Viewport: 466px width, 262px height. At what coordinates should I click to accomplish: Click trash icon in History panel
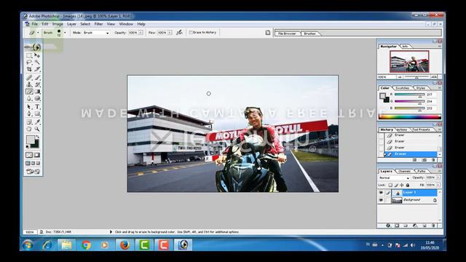point(433,160)
